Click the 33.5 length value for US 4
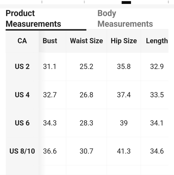The width and height of the screenshot is (174, 175). [x=157, y=95]
